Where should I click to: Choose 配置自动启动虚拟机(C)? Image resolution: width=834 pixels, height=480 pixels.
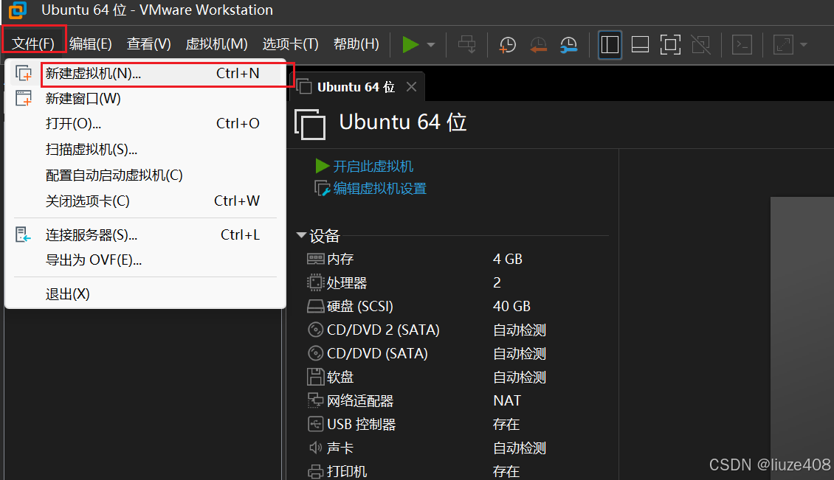point(145,175)
